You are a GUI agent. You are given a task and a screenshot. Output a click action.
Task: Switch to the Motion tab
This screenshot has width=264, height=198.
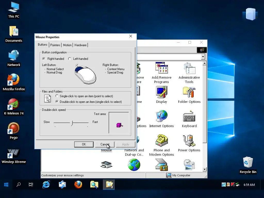[67, 45]
